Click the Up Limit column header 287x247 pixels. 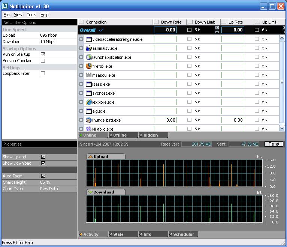[x=270, y=22]
